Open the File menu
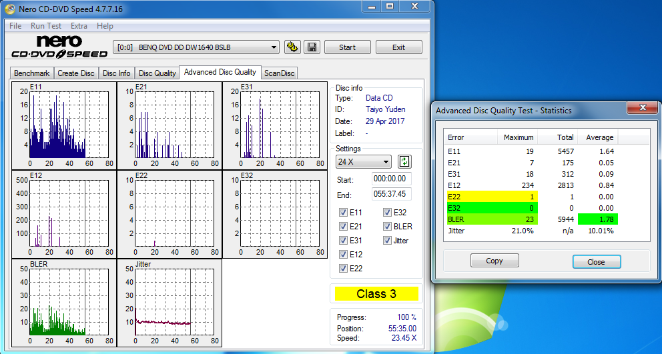The width and height of the screenshot is (662, 354). [x=15, y=26]
